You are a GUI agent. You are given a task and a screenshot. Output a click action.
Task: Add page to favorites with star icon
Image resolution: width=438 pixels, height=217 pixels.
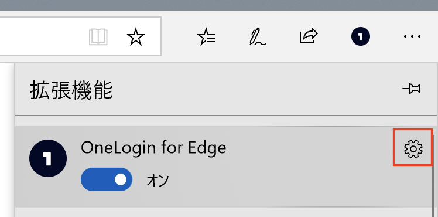(x=136, y=36)
